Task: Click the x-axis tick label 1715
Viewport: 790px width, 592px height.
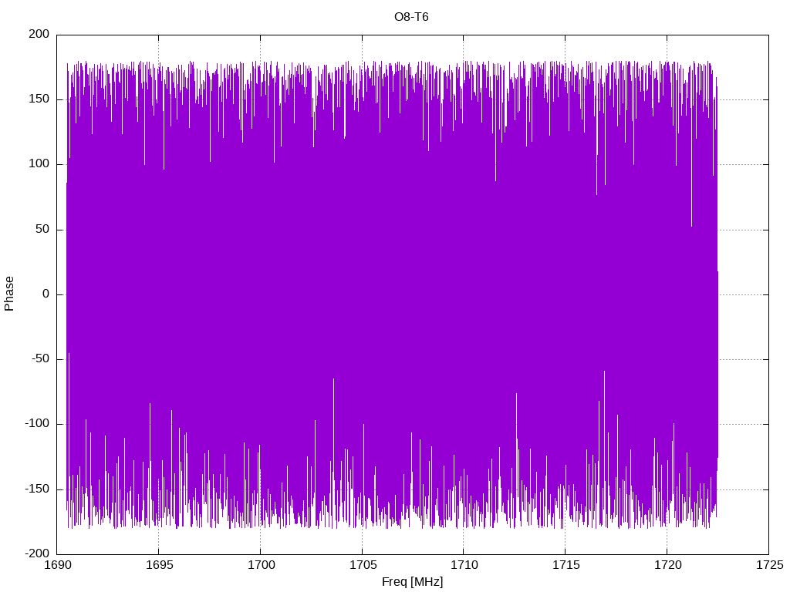Action: (565, 565)
